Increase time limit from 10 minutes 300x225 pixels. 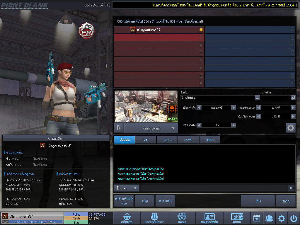[293, 108]
